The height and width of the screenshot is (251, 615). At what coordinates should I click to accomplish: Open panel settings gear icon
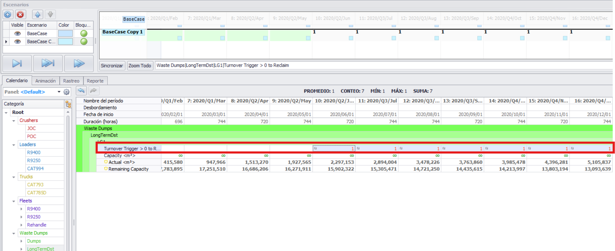66,92
